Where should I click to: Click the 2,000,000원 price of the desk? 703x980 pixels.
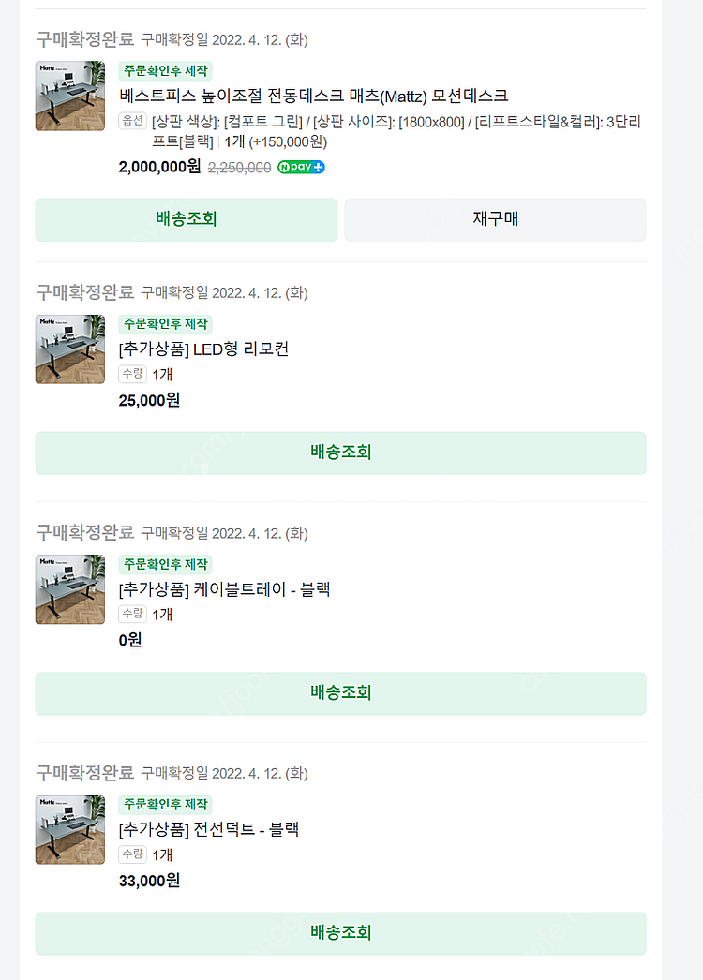coord(159,167)
